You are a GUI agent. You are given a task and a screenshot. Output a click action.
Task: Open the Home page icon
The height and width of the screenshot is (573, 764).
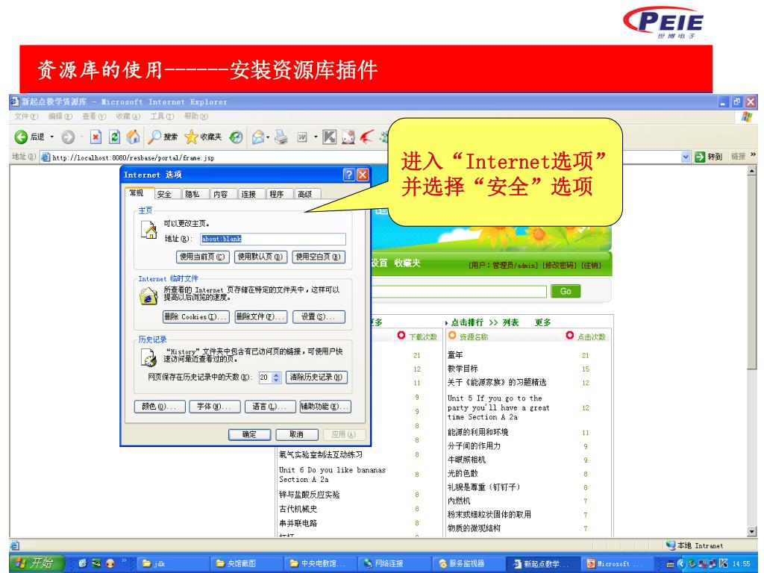click(x=133, y=137)
